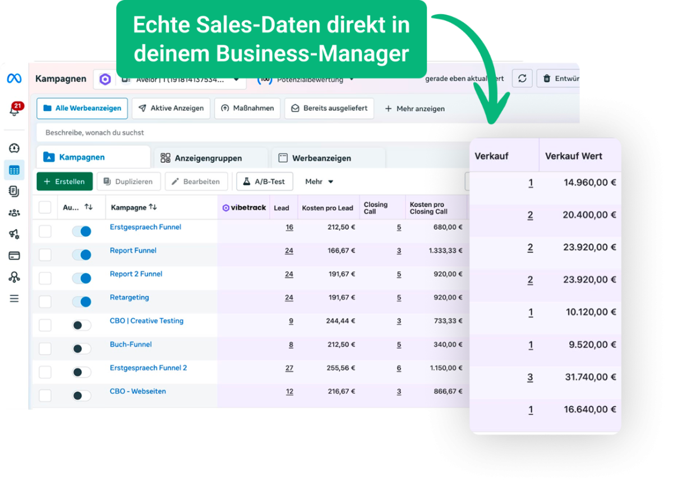Select all campaigns header checkbox
Viewport: 673px width, 488px height.
point(45,208)
